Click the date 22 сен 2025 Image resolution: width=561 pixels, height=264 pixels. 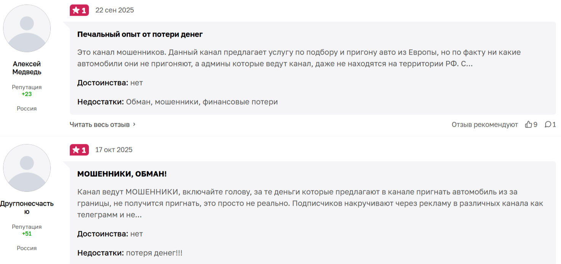[x=114, y=10]
